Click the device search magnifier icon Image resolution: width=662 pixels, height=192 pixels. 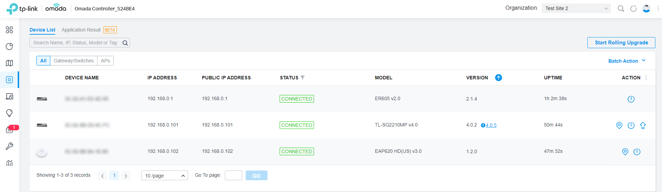[x=125, y=43]
